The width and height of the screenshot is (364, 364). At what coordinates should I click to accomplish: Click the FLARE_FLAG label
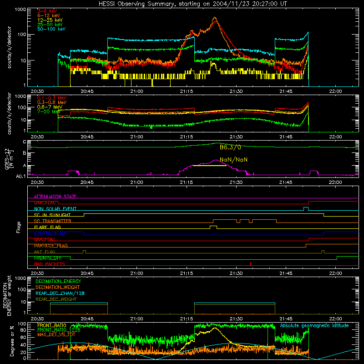[x=47, y=227]
